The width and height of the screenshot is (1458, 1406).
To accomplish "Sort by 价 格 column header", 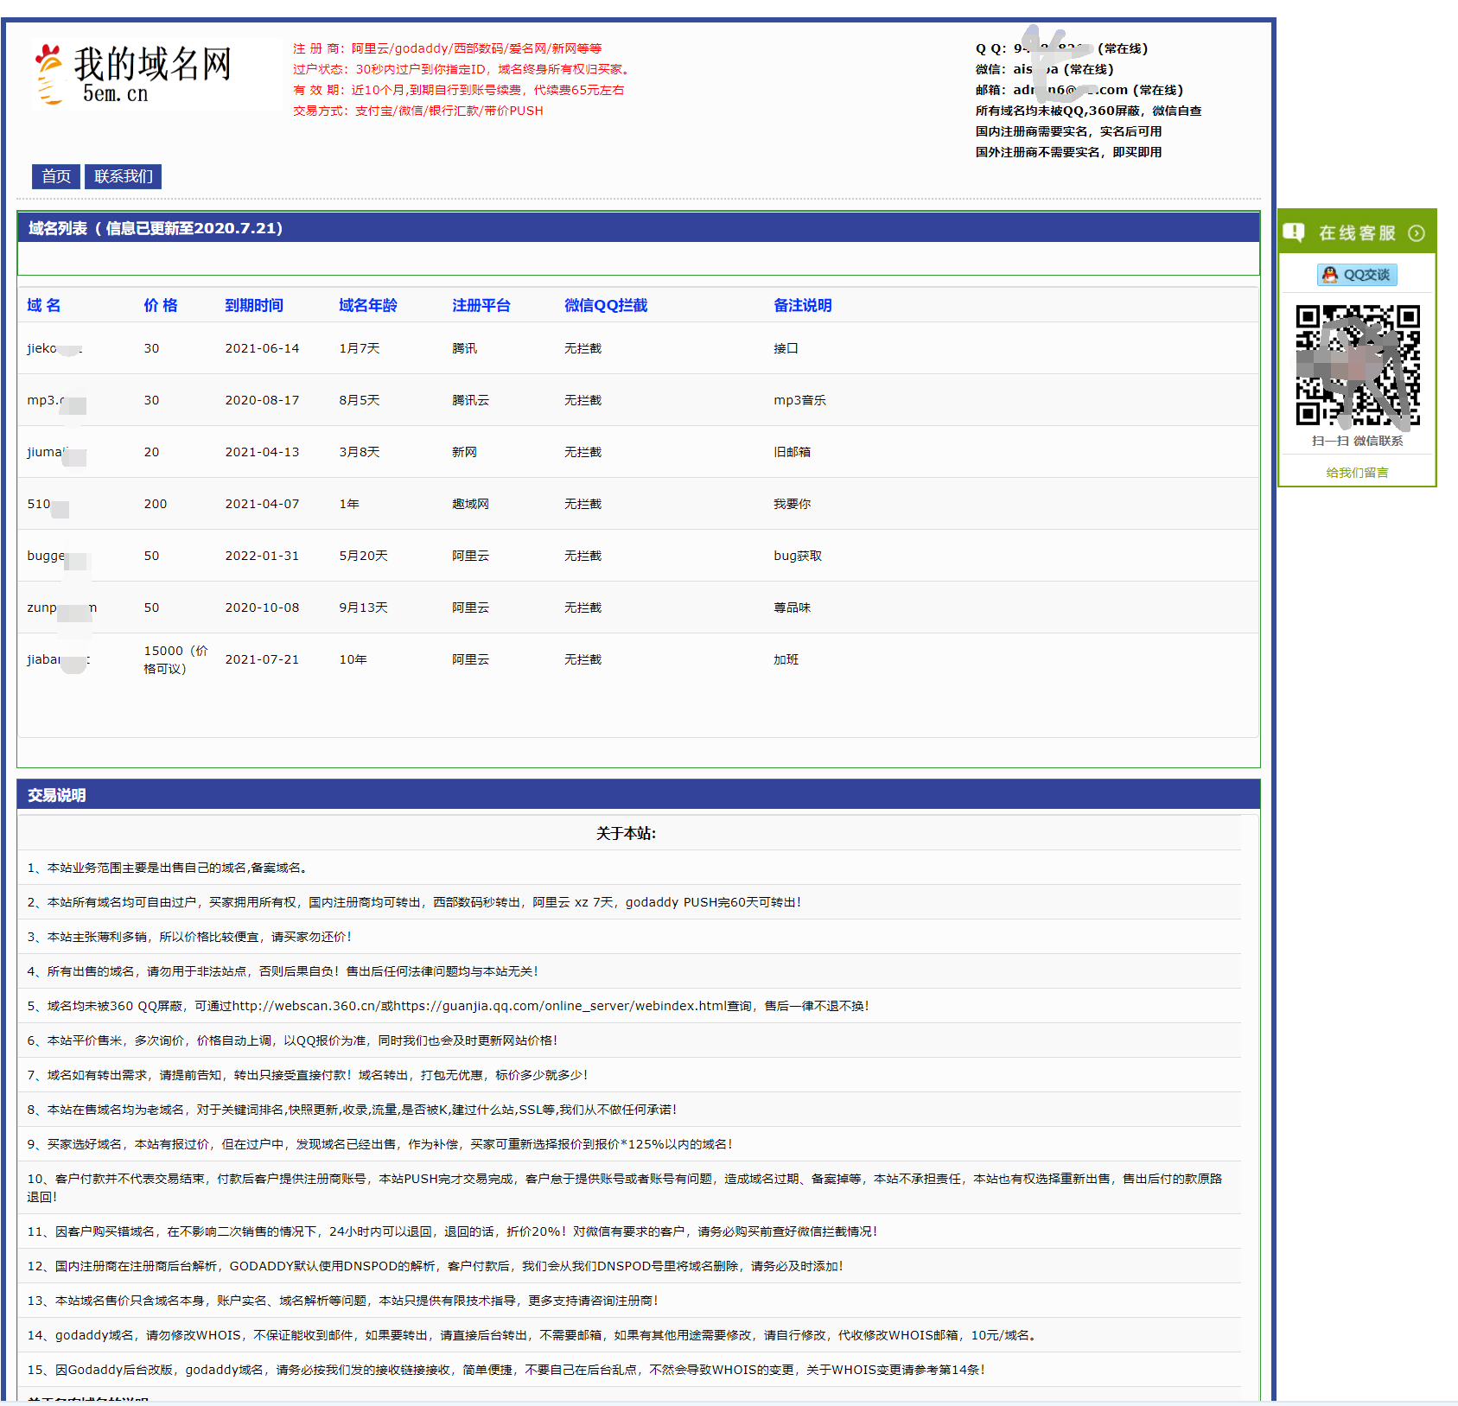I will (x=161, y=305).
